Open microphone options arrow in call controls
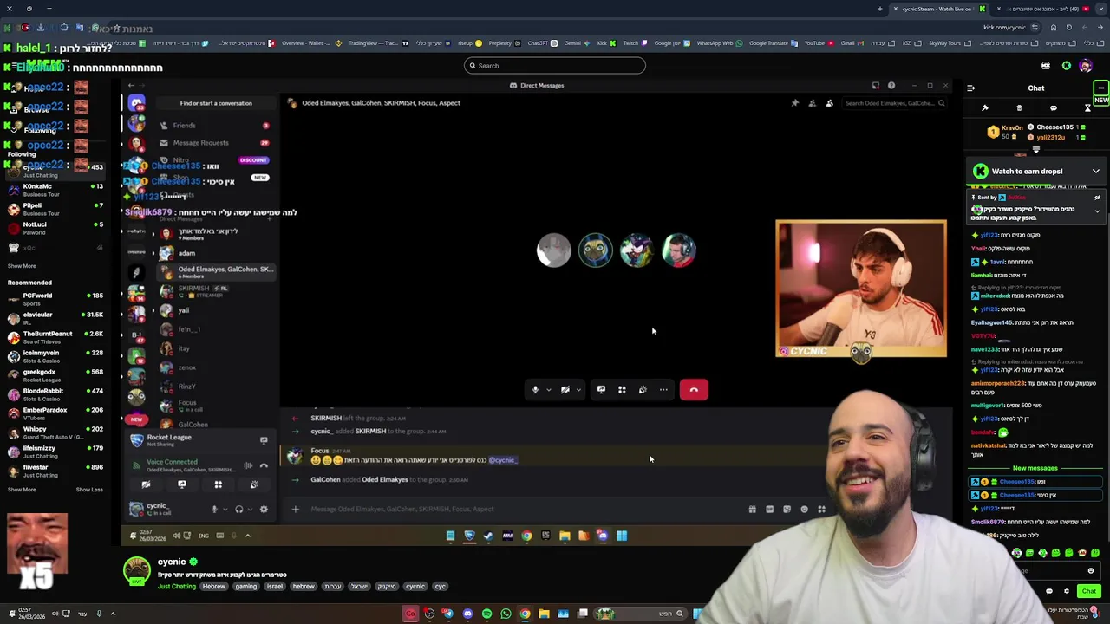 click(x=548, y=390)
